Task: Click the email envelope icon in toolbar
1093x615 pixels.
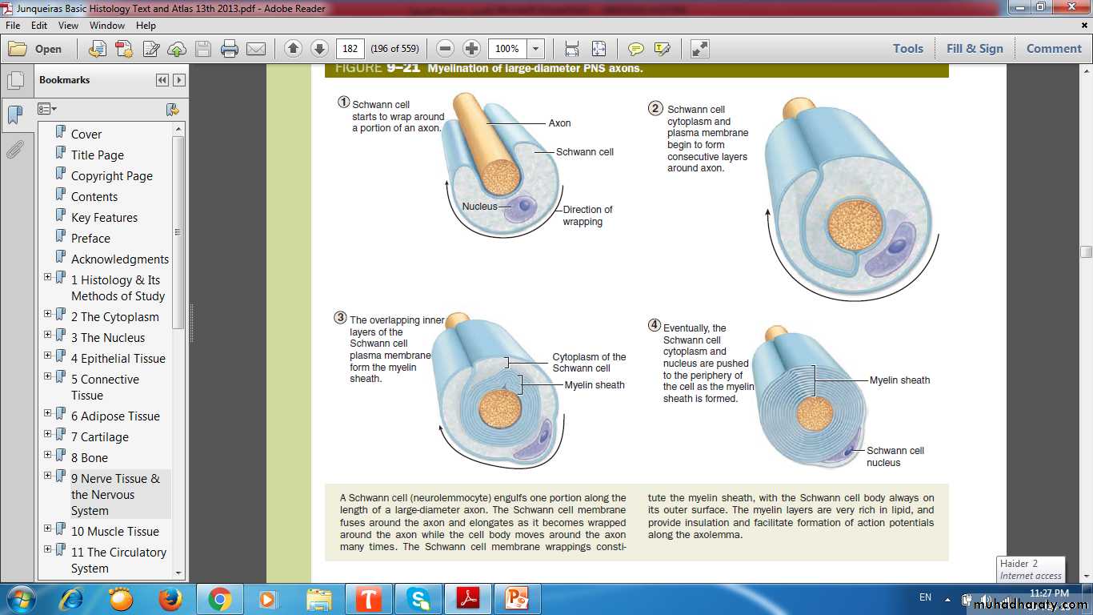Action: (256, 49)
